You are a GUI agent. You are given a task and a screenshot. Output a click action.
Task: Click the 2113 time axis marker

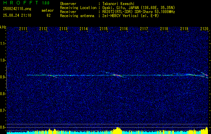tap(63, 28)
